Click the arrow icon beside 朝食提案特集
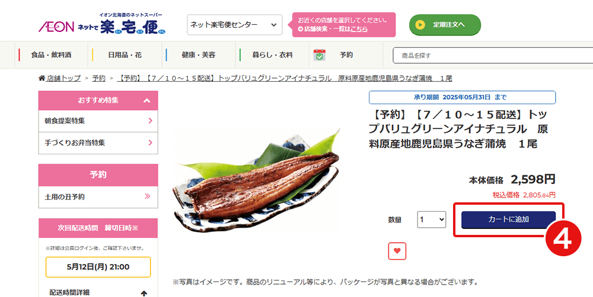593x297 pixels. click(x=150, y=121)
